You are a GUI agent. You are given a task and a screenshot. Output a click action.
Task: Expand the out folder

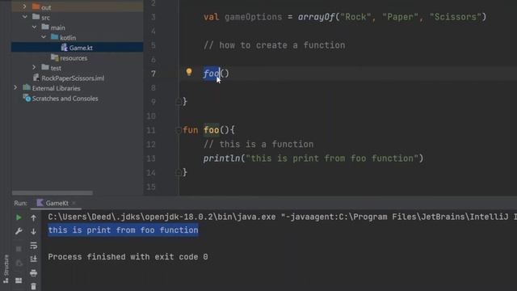(24, 6)
